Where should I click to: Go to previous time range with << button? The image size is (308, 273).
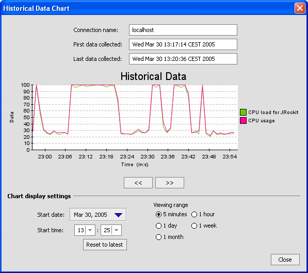pos(138,183)
